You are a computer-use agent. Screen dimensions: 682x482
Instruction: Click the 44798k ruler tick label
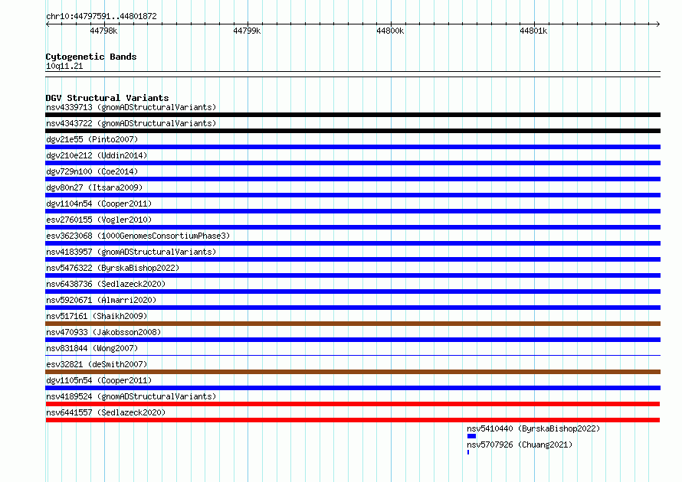point(103,31)
